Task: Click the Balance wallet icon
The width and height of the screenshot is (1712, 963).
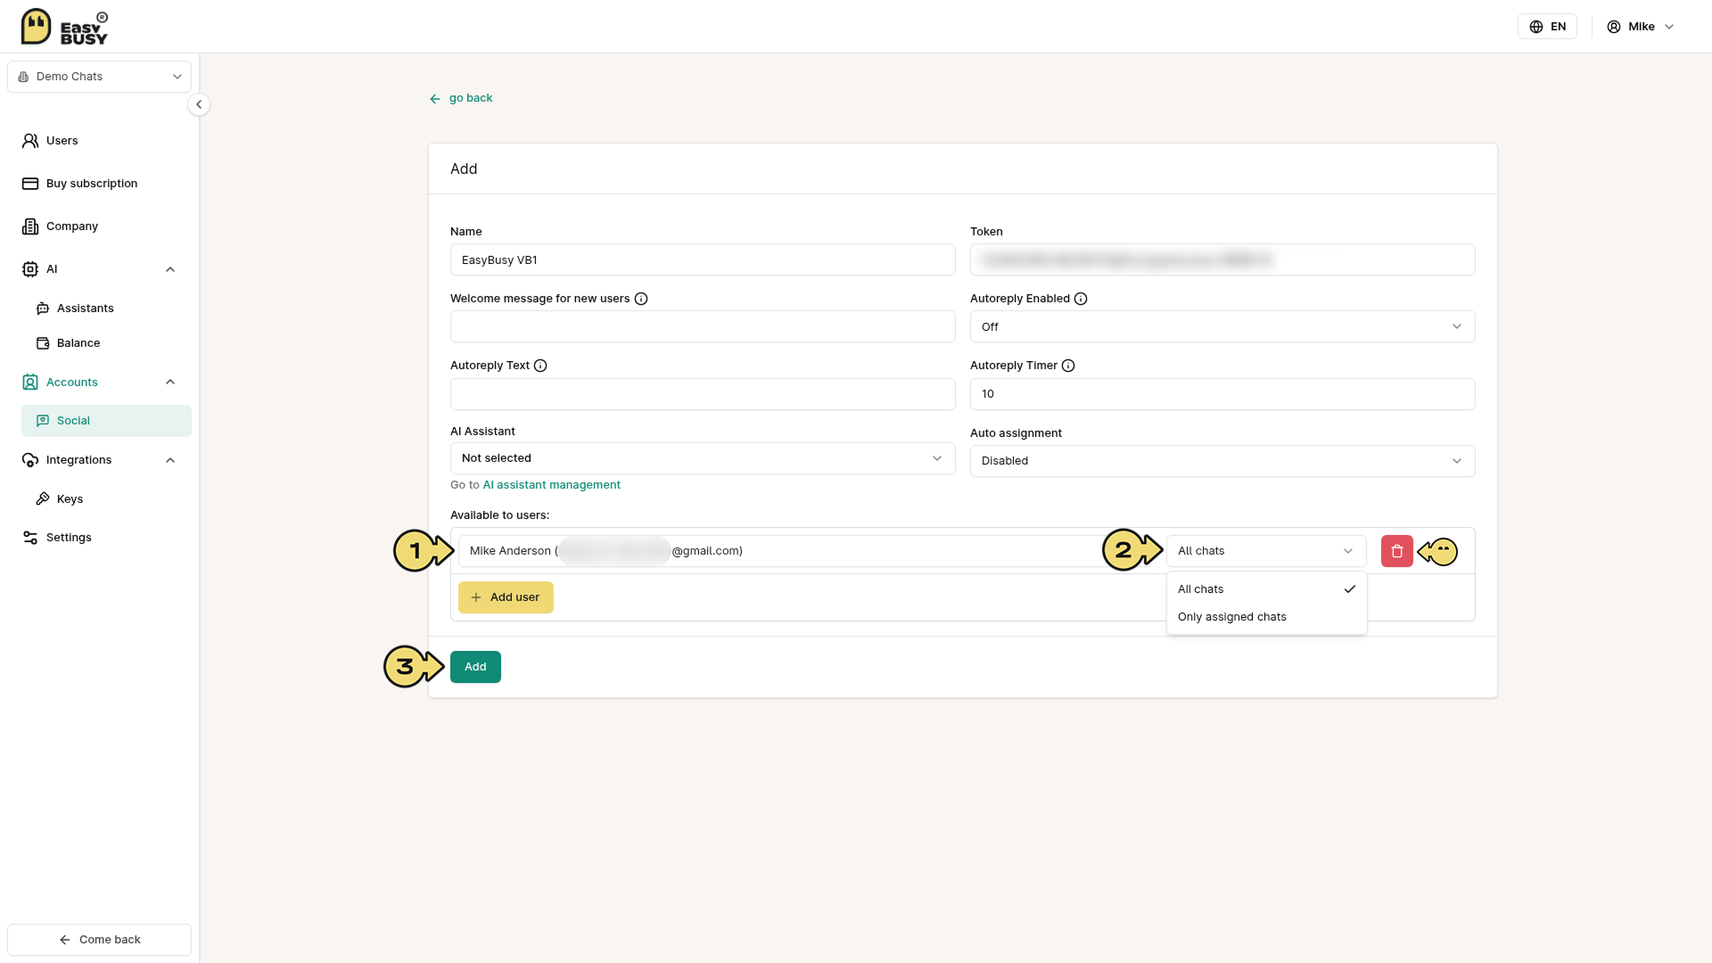Action: tap(43, 343)
